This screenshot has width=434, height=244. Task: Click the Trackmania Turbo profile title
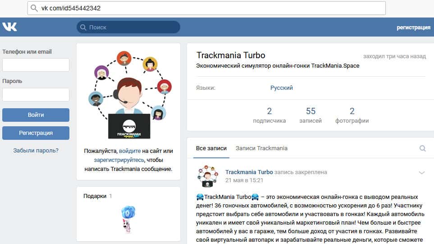tap(231, 55)
